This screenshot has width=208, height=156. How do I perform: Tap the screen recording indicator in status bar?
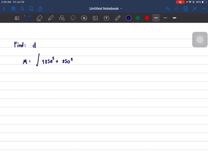(180, 2)
